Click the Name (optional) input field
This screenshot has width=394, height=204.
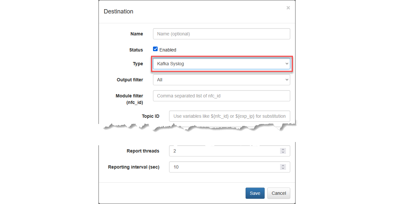[221, 34]
